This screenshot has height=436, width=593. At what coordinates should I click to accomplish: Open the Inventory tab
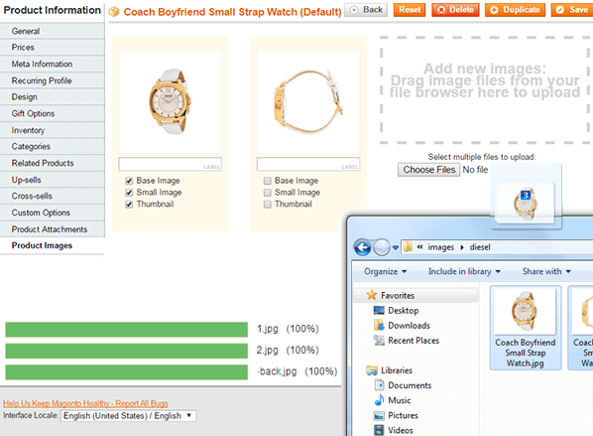(x=53, y=130)
